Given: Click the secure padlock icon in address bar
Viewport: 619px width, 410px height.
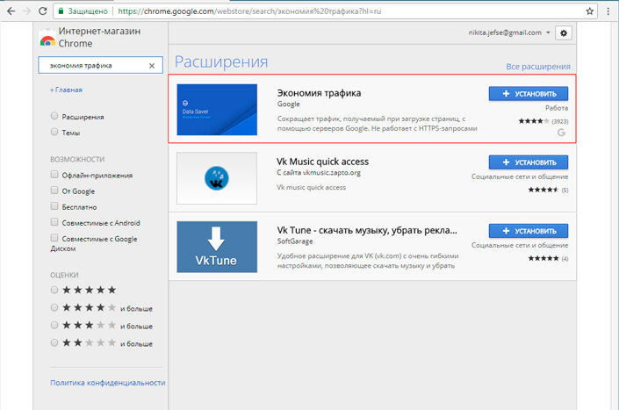Looking at the screenshot, I should point(61,11).
